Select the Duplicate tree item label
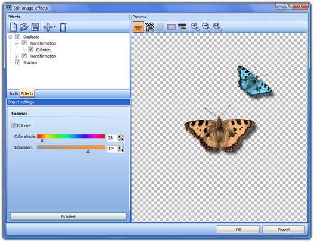Viewport: 314px width, 242px height. tap(31, 37)
